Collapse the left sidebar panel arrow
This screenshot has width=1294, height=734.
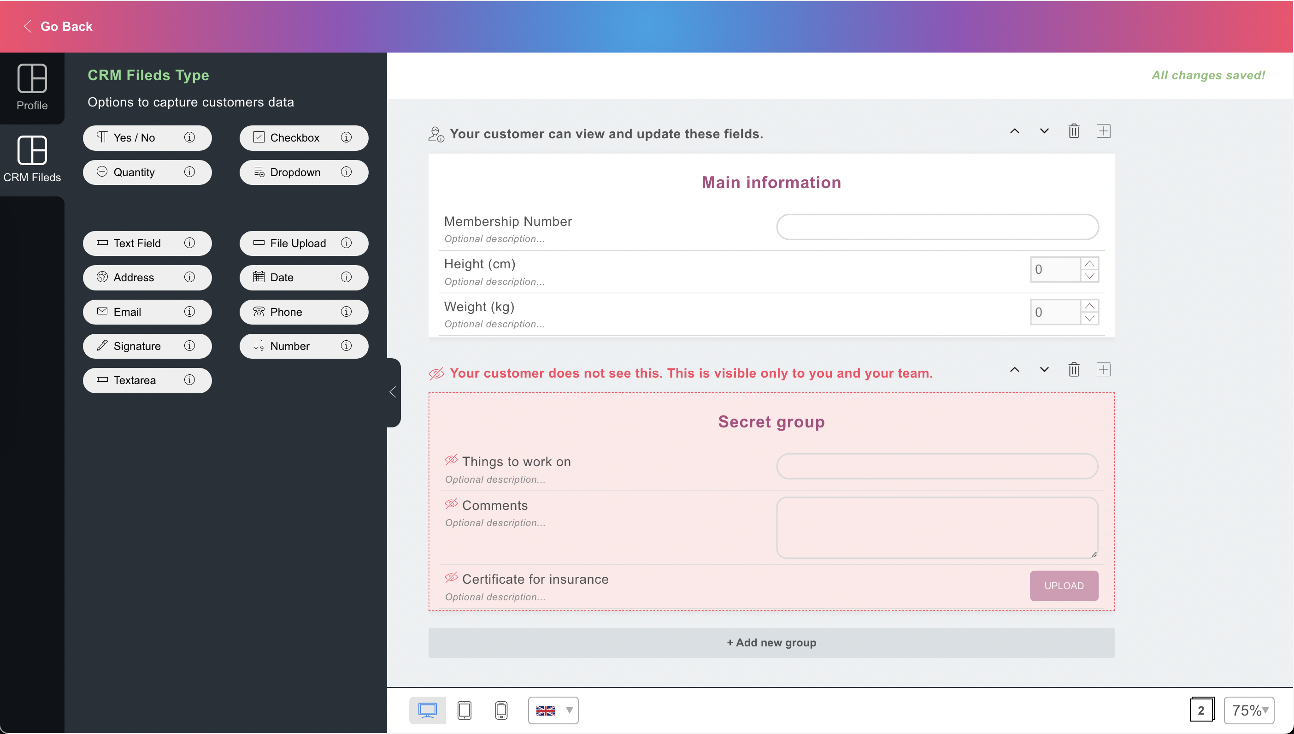pyautogui.click(x=393, y=392)
